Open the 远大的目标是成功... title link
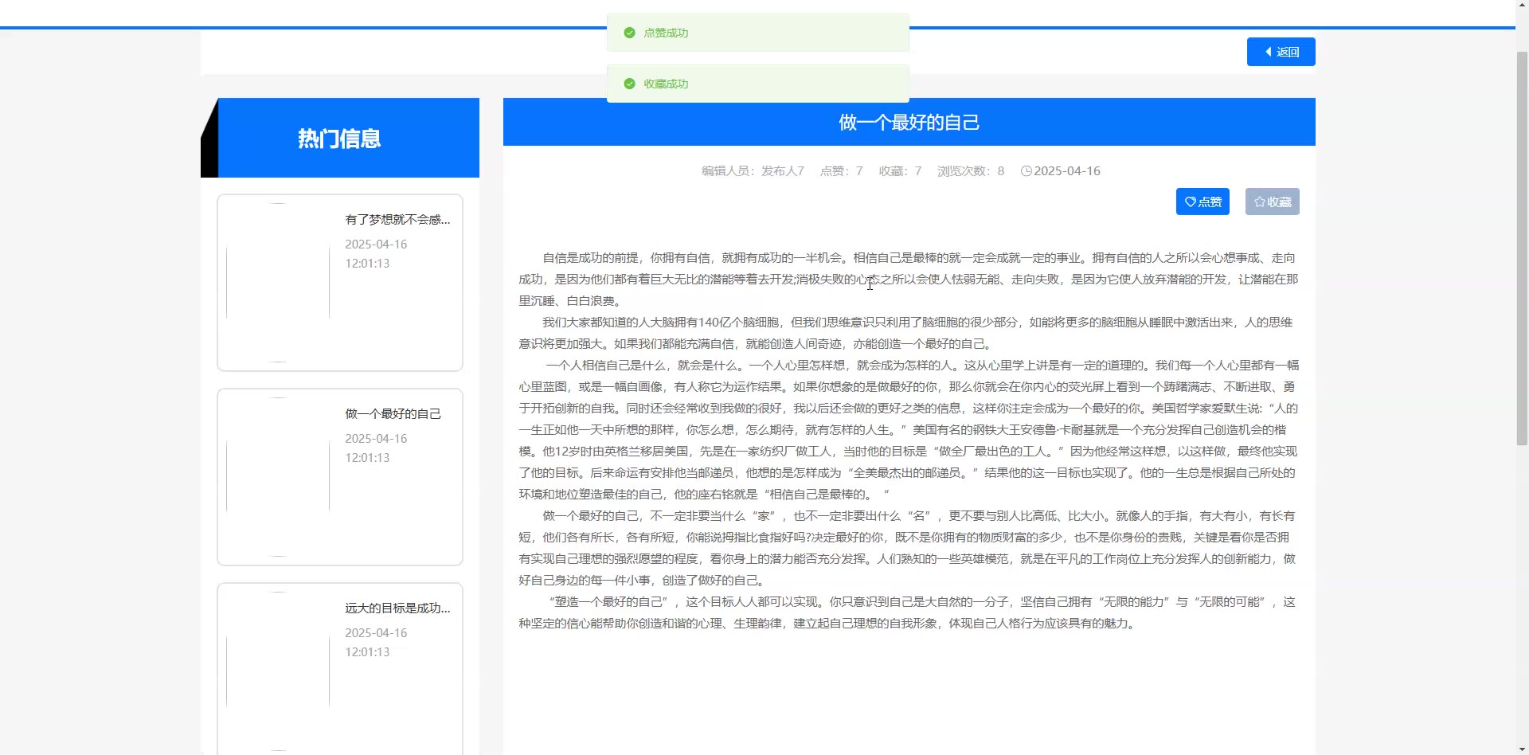 point(397,608)
